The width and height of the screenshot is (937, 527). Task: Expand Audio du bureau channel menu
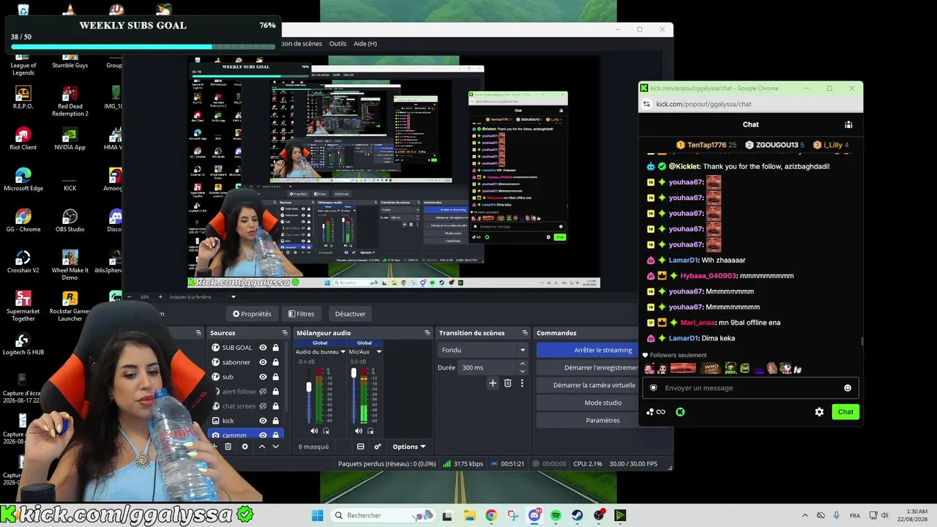click(342, 352)
